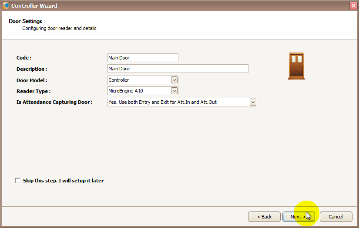Cancel the controller wizard
This screenshot has width=359, height=228.
[x=336, y=217]
